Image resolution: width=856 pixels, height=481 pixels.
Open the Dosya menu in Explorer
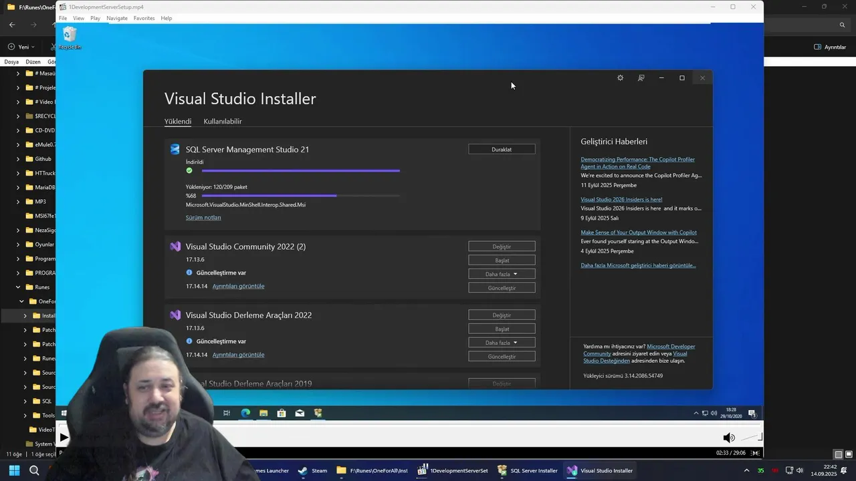click(11, 61)
